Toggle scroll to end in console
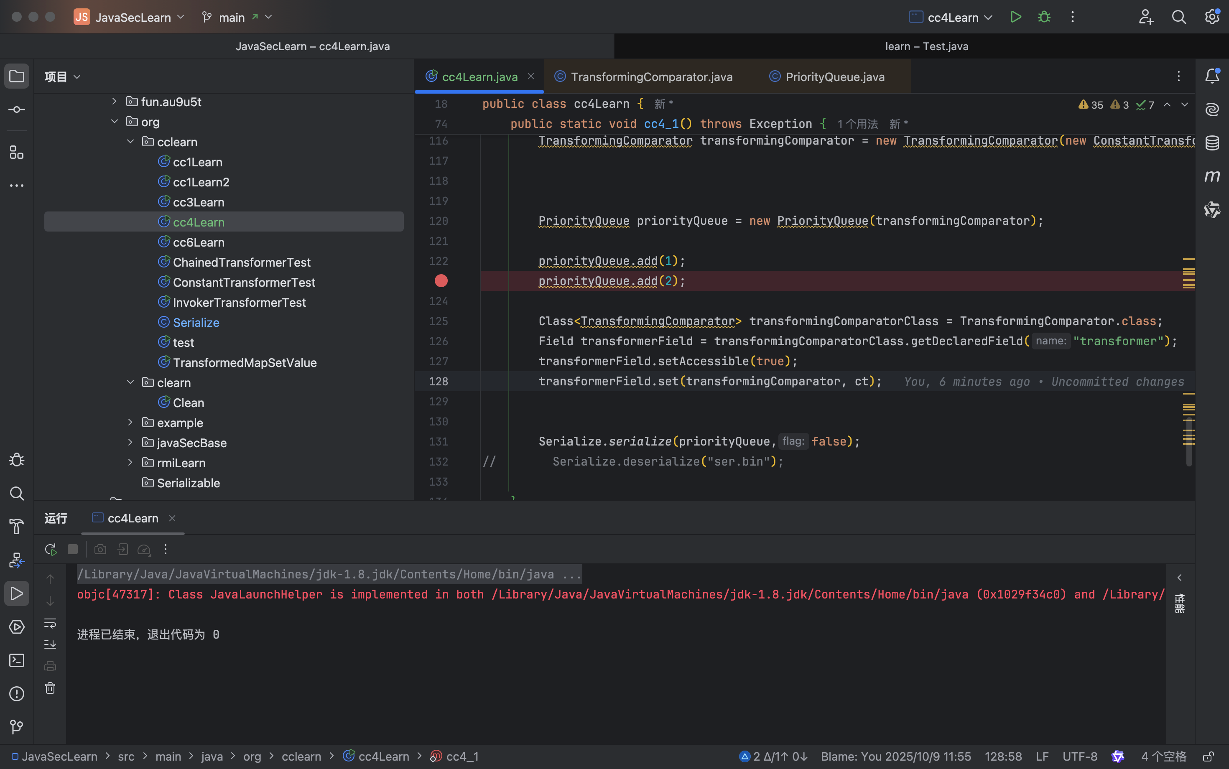The height and width of the screenshot is (769, 1229). tap(50, 644)
